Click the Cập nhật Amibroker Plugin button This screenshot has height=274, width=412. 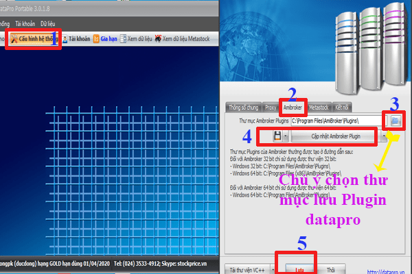click(336, 136)
